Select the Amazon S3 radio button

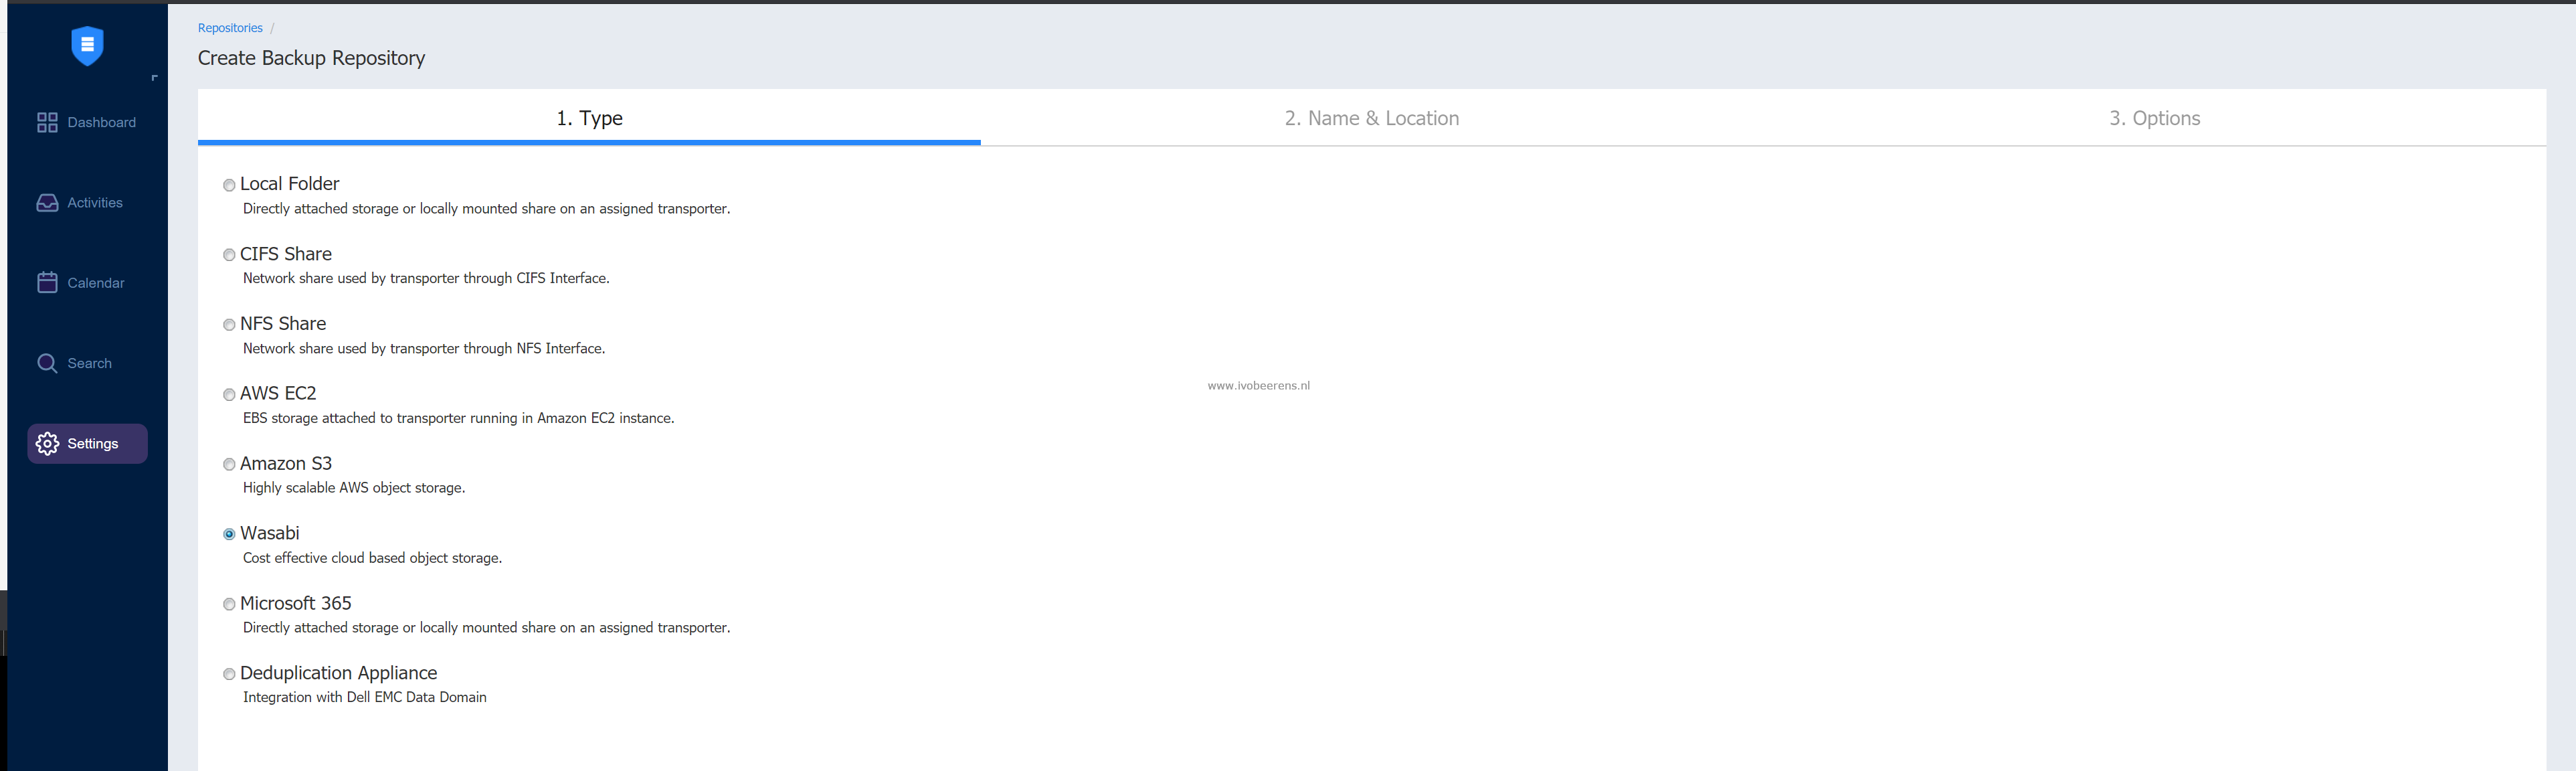tap(229, 465)
